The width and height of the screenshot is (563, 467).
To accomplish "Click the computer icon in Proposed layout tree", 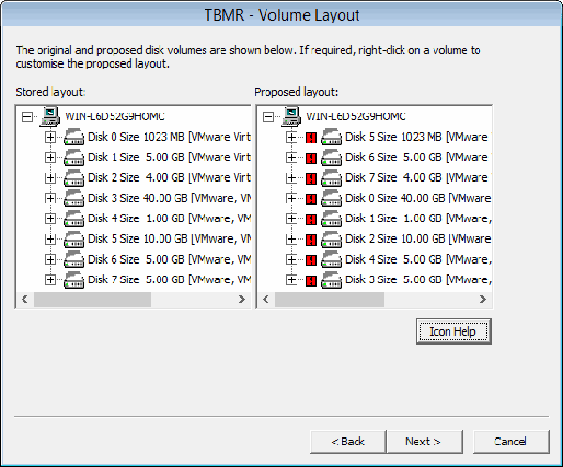I will [x=292, y=116].
